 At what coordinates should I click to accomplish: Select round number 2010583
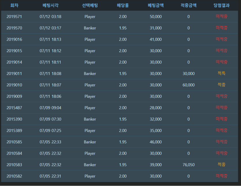click(14, 165)
